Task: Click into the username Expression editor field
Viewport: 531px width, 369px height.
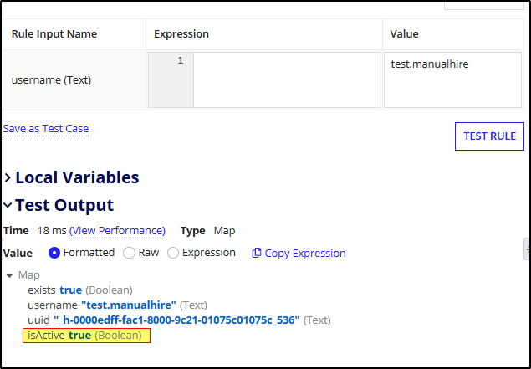Action: [x=286, y=80]
